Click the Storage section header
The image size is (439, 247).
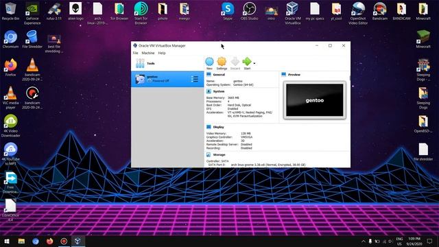[219, 154]
